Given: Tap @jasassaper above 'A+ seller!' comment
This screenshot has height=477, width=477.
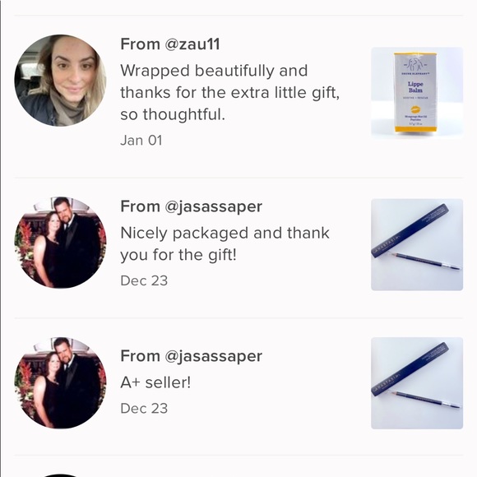Looking at the screenshot, I should tap(213, 356).
